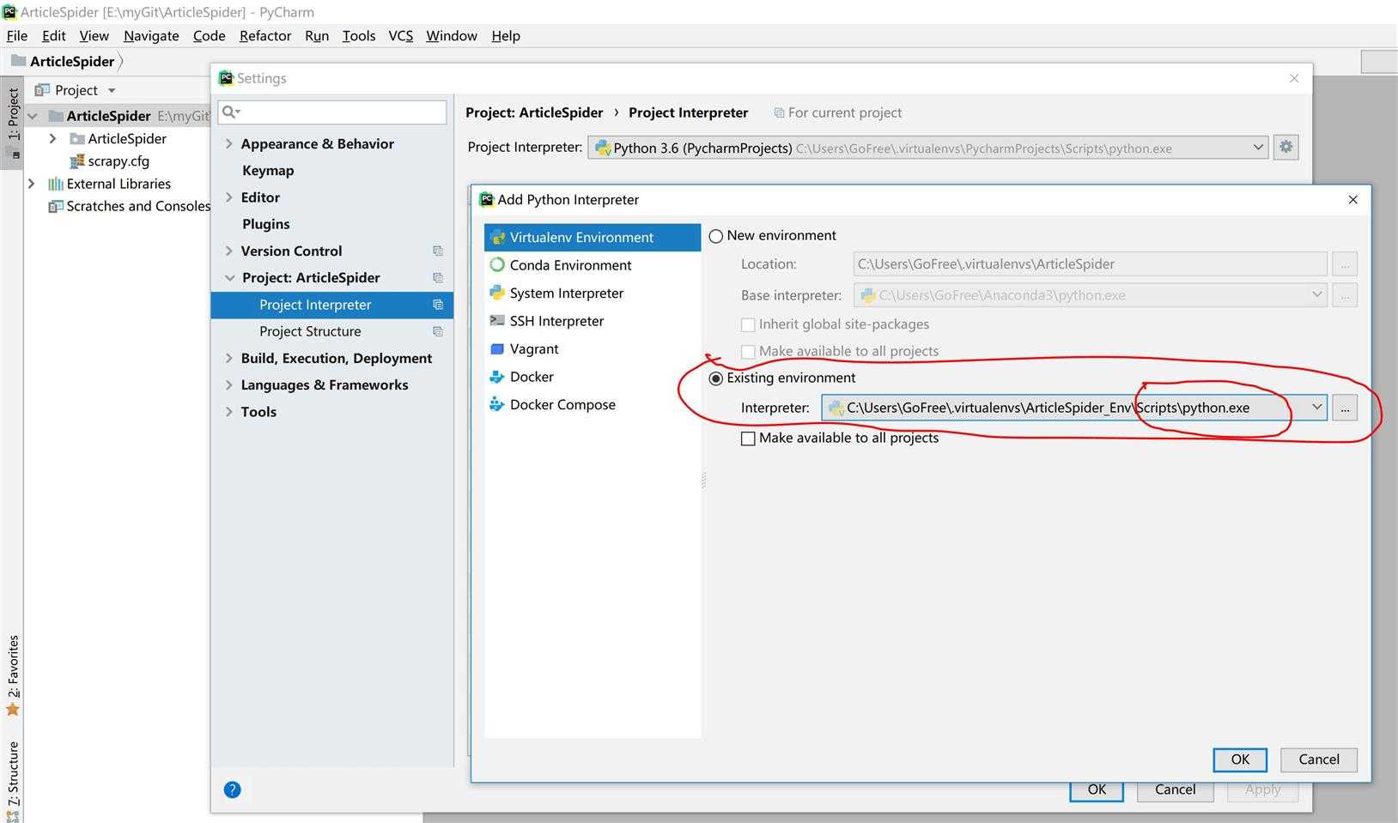This screenshot has width=1398, height=823.
Task: Expand the ArticleSpider subfolder in project tree
Action: 52,138
